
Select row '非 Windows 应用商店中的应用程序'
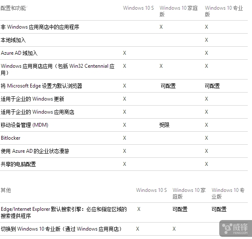click(x=124, y=27)
